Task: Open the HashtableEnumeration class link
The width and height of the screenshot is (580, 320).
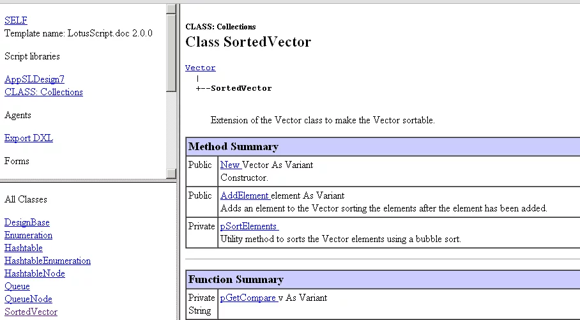Action: [x=47, y=261]
